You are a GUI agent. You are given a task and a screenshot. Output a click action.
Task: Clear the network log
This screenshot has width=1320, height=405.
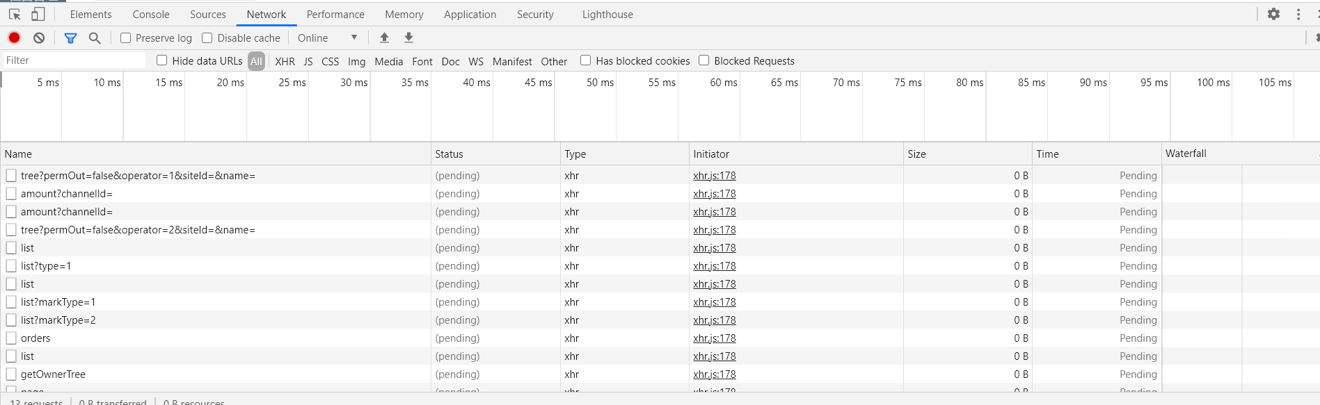pos(39,38)
